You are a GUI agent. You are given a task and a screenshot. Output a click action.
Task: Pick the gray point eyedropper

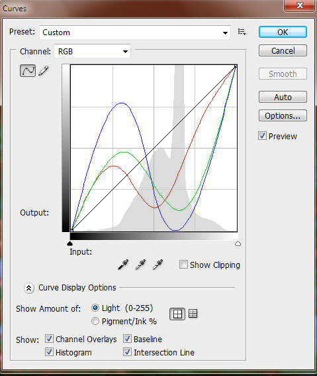click(140, 265)
